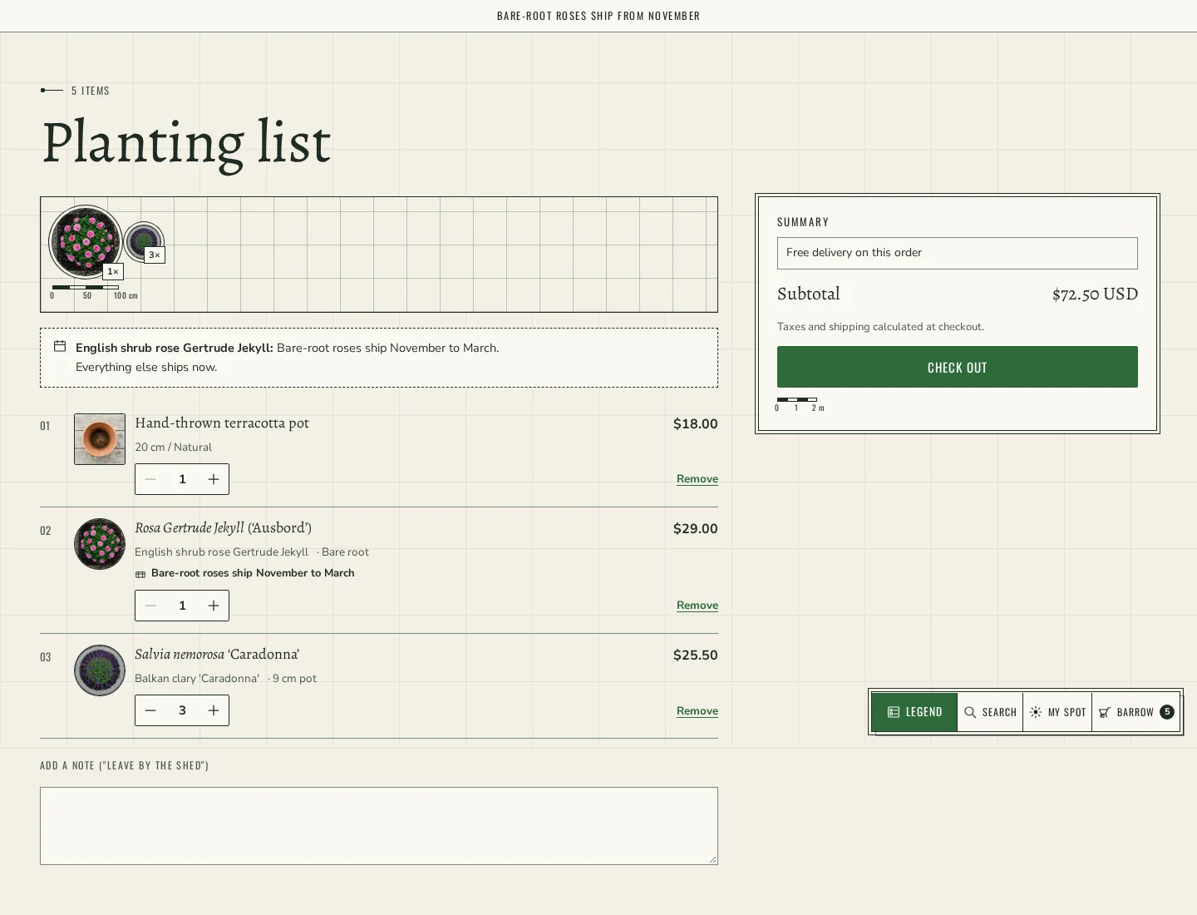This screenshot has height=915, width=1197.
Task: Click the crate icon beside bare-root shipping note
Action: pos(140,574)
